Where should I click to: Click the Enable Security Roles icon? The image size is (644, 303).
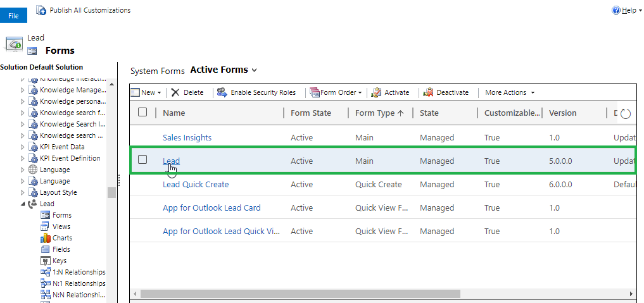222,92
